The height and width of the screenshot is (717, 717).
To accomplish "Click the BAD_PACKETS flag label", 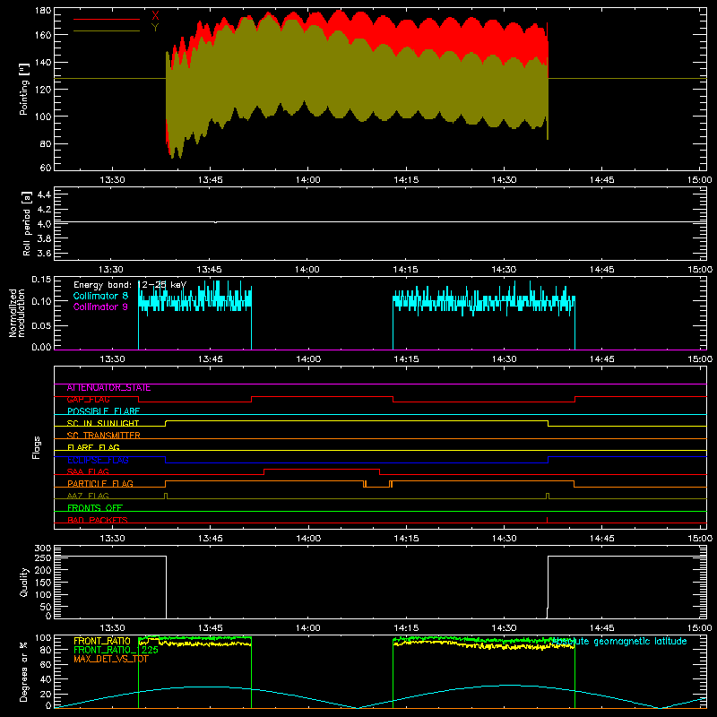I will coord(98,521).
